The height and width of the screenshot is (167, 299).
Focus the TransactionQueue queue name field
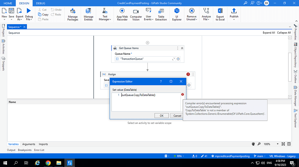tap(144, 58)
